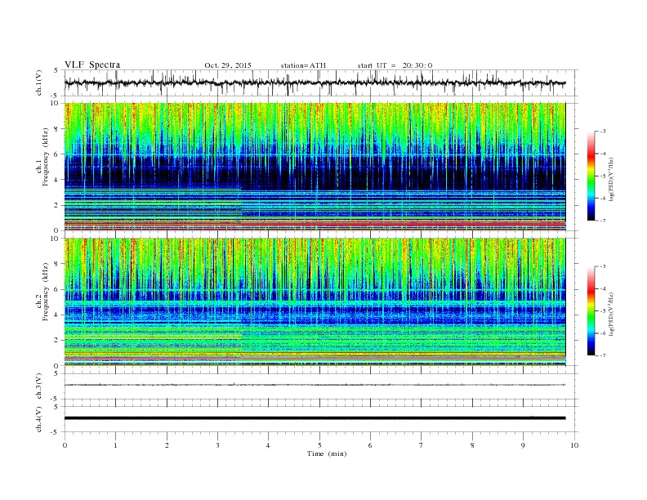
Task: Click time axis tick label '0'
Action: 65,445
